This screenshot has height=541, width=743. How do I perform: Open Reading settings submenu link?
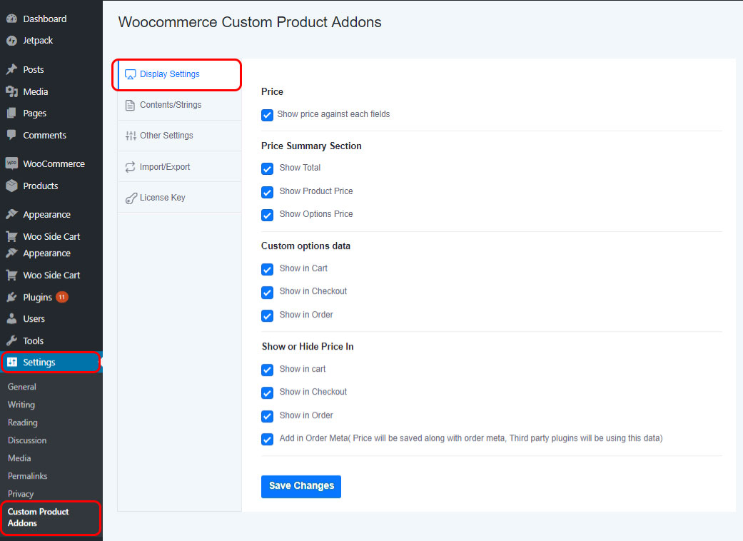23,423
